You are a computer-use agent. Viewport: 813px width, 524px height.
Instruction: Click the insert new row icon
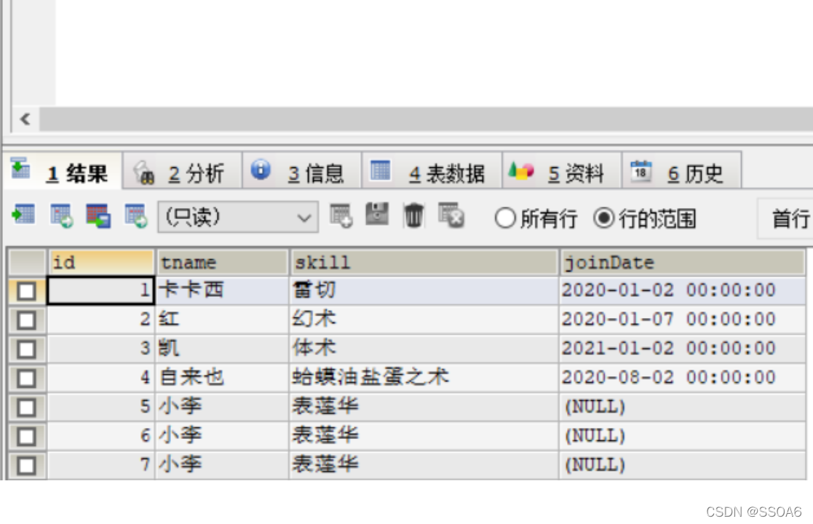341,215
